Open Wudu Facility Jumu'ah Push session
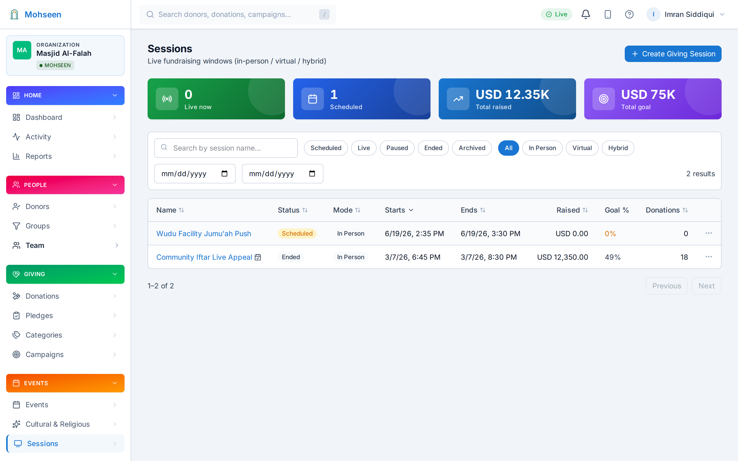 click(204, 234)
